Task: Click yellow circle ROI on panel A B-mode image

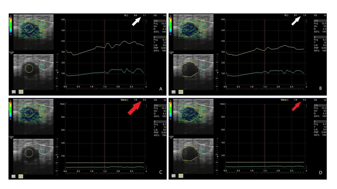Action: [29, 68]
